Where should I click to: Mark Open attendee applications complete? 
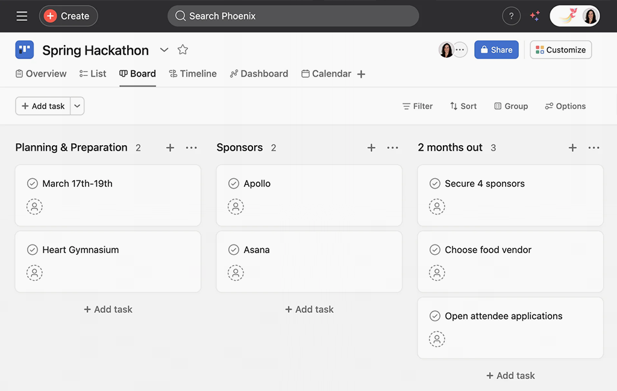435,316
